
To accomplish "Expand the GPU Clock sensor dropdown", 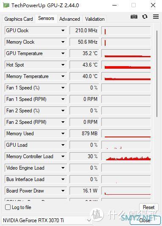I will pos(63,31).
